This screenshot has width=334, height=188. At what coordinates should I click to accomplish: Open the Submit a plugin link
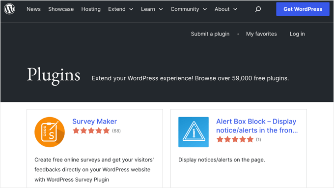pos(210,34)
